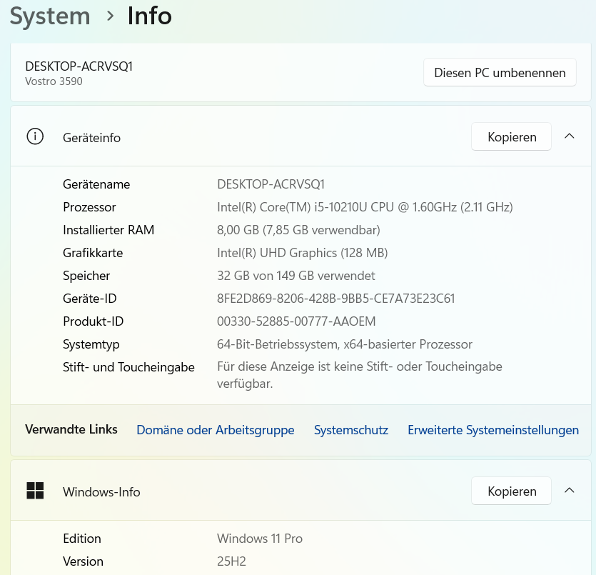Click the Info breadcrumb title

click(x=149, y=16)
